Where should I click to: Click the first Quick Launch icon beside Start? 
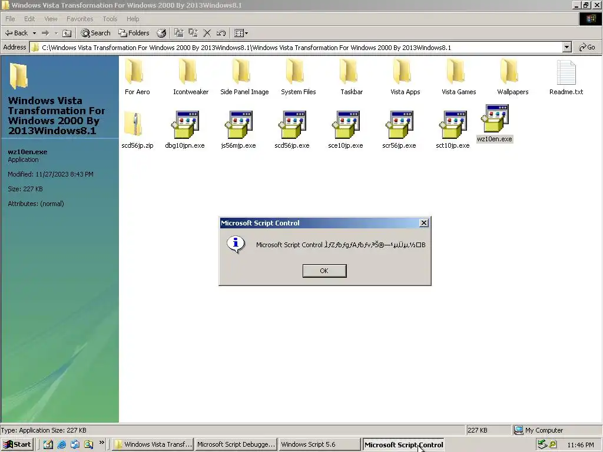48,444
